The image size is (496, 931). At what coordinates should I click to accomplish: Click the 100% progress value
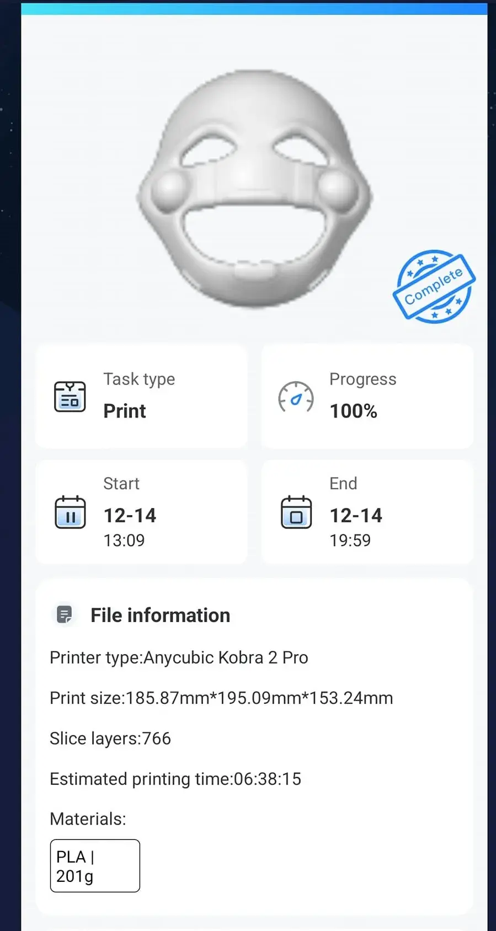tap(354, 411)
